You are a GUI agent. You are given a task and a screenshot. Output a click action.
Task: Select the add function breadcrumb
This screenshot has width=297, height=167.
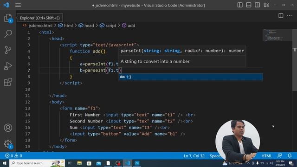coord(129,26)
